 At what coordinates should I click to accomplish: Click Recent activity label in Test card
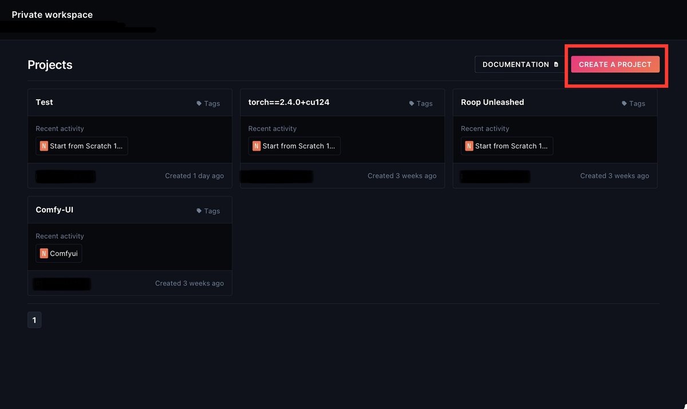click(60, 129)
